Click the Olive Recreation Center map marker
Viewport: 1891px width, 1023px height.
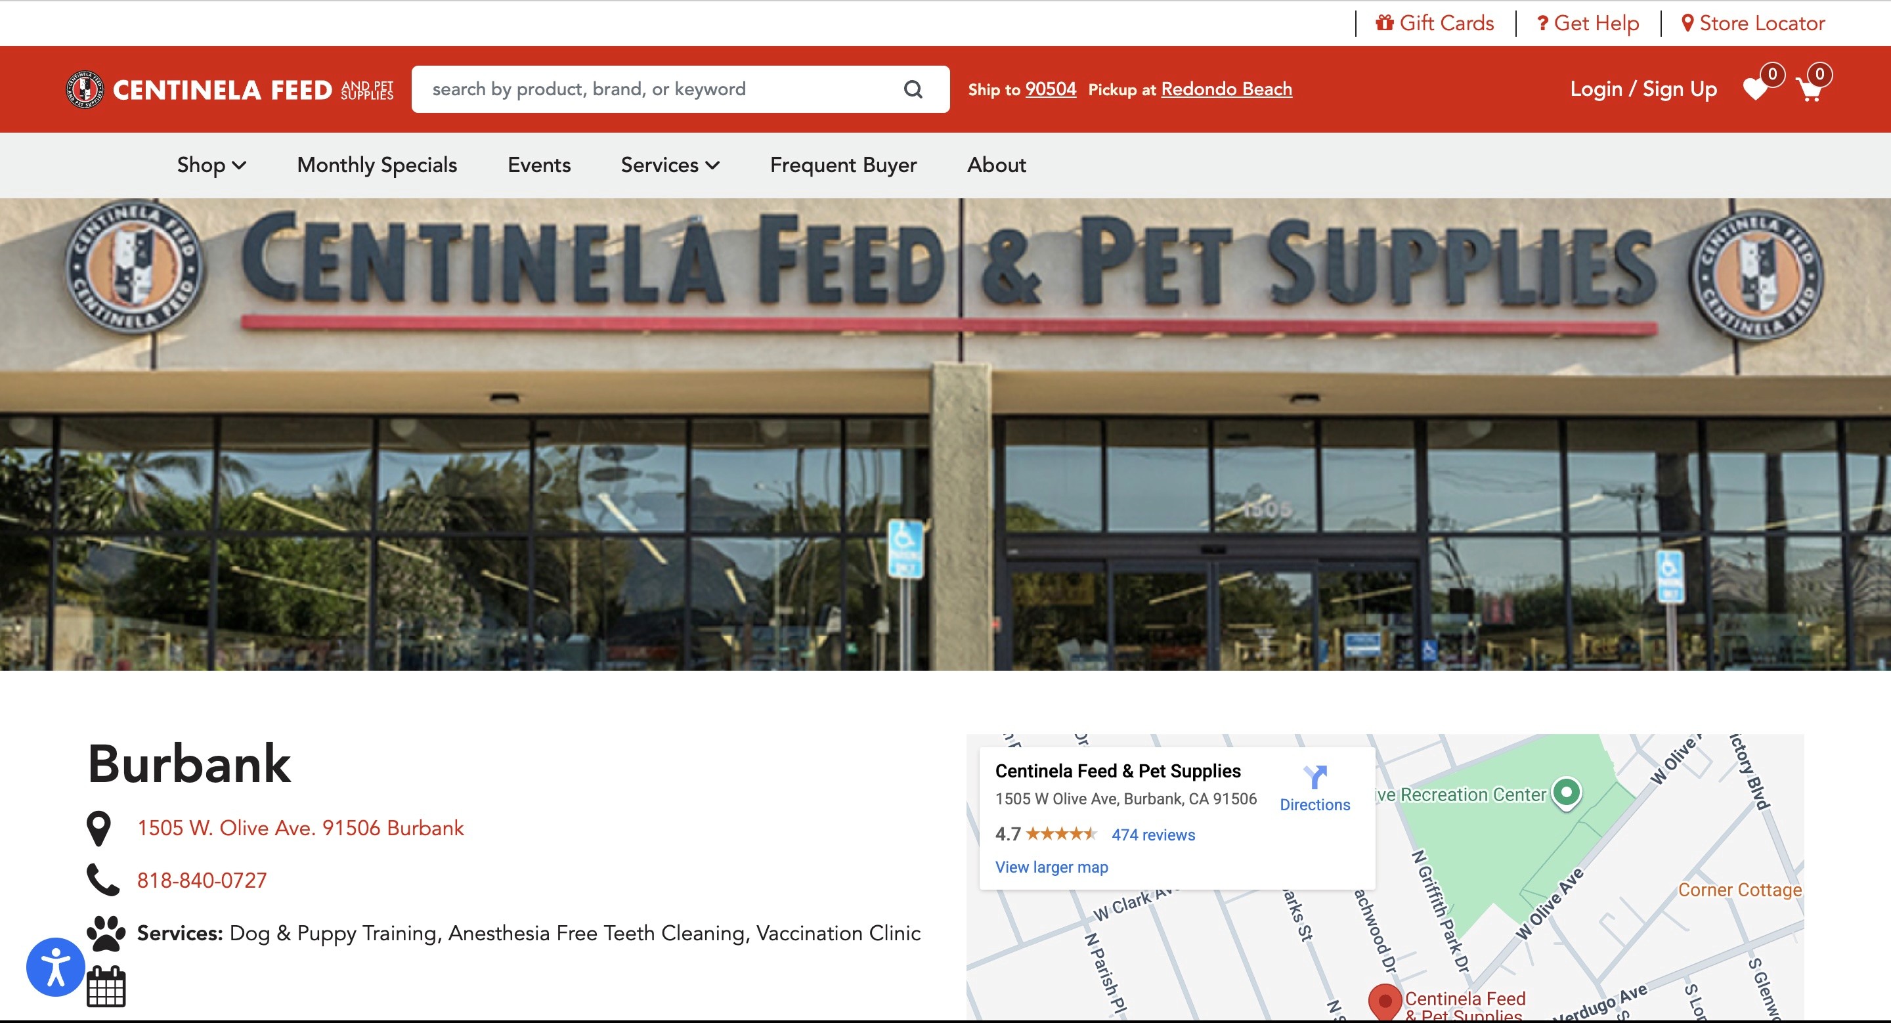[1566, 793]
